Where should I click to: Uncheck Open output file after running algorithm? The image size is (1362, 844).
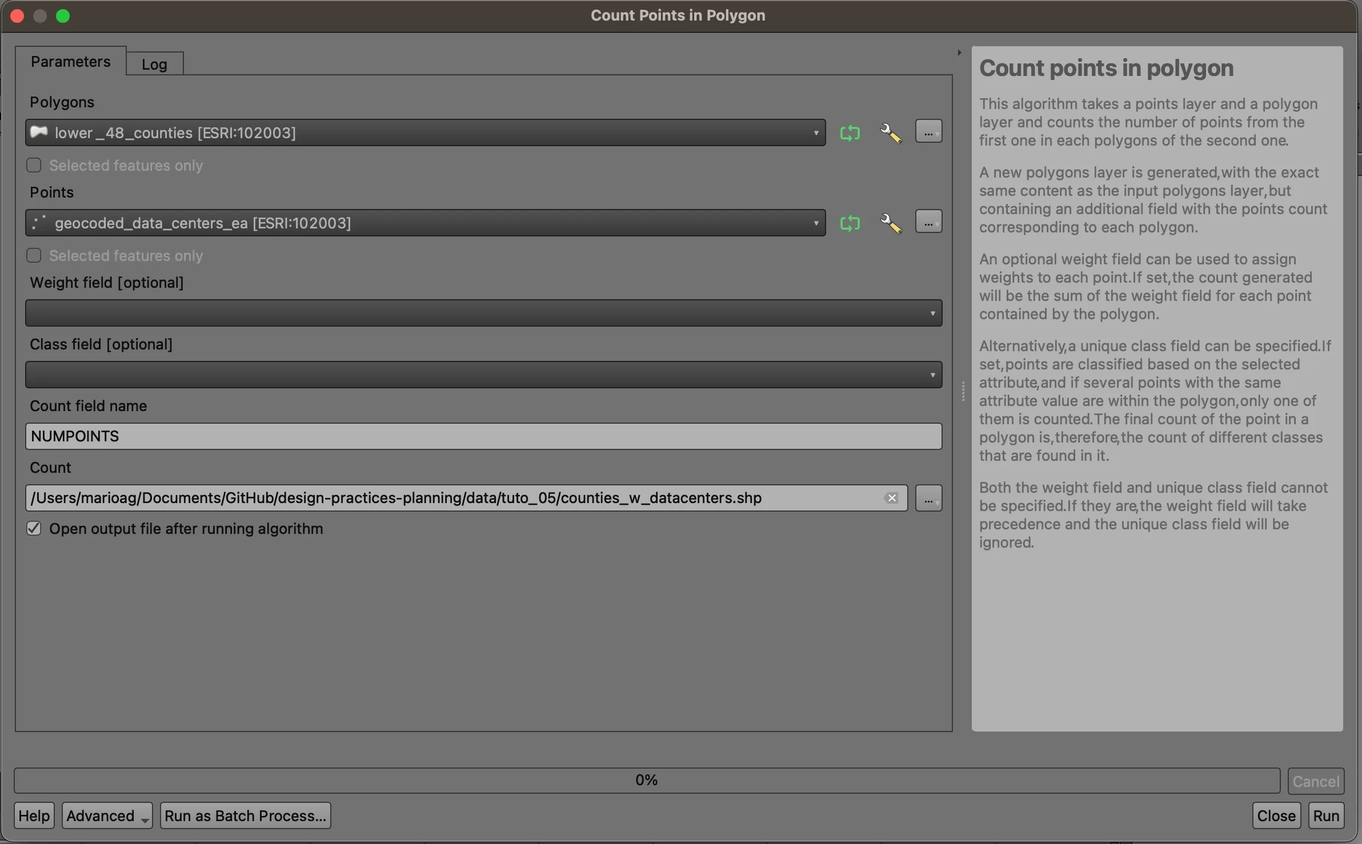34,529
